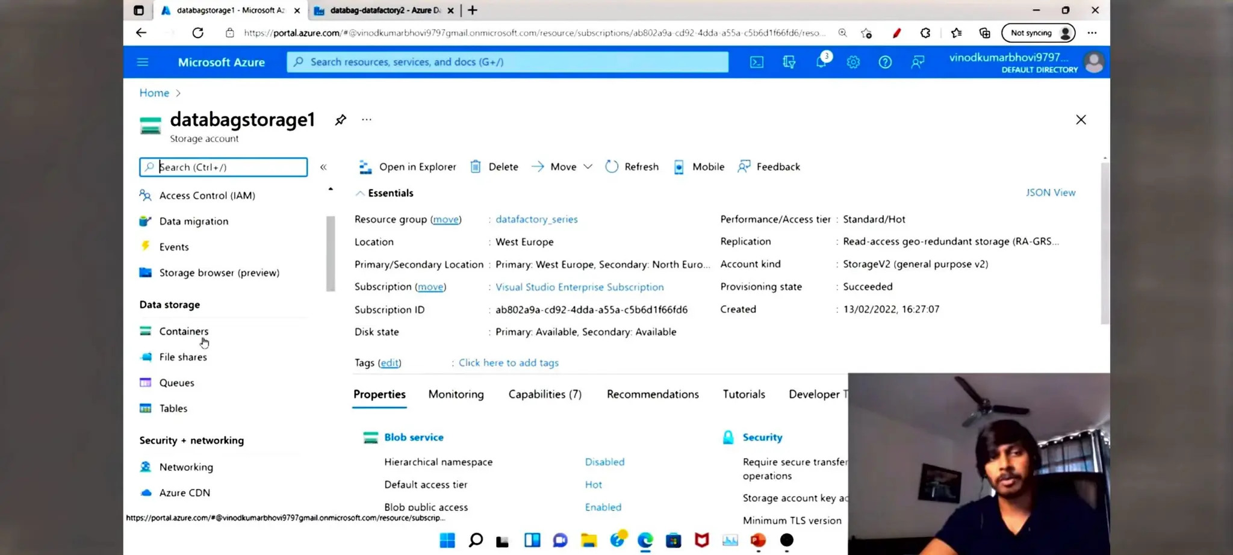
Task: Open a new browser tab
Action: coord(473,10)
